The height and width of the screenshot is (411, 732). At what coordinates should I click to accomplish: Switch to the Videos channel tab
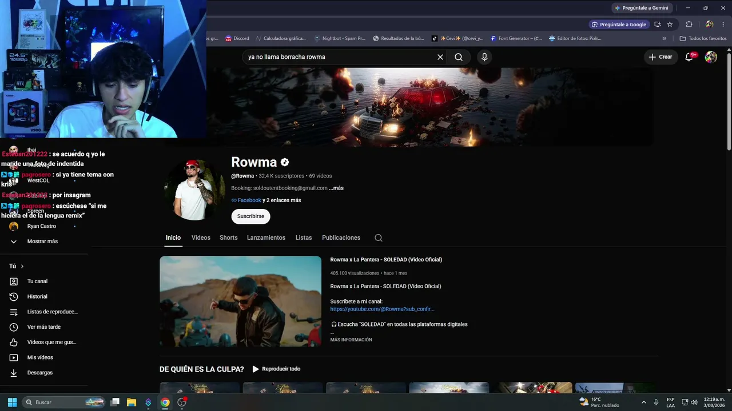click(201, 238)
